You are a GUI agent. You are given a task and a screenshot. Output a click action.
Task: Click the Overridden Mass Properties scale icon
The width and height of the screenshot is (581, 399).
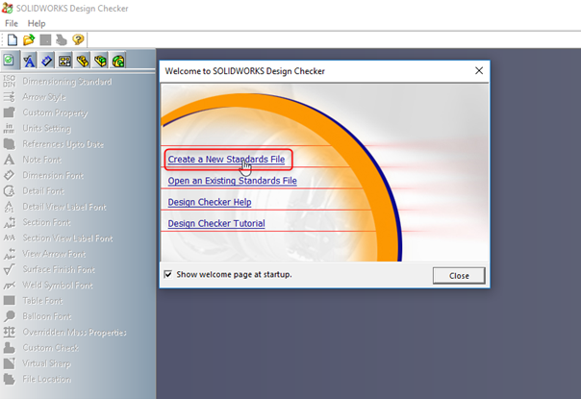(10, 332)
